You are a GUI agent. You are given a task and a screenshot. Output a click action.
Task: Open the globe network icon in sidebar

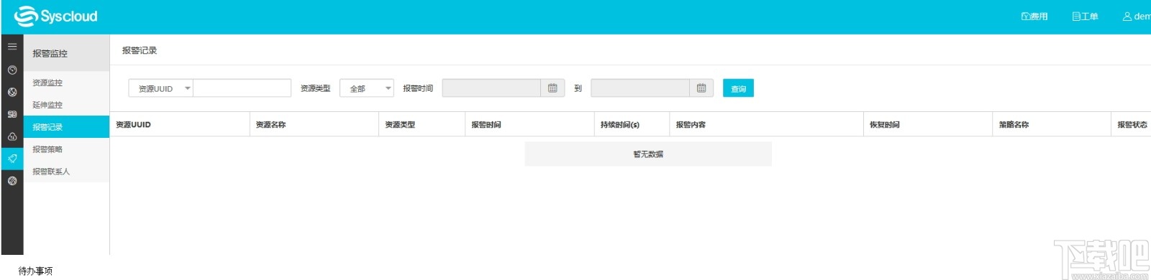(12, 93)
